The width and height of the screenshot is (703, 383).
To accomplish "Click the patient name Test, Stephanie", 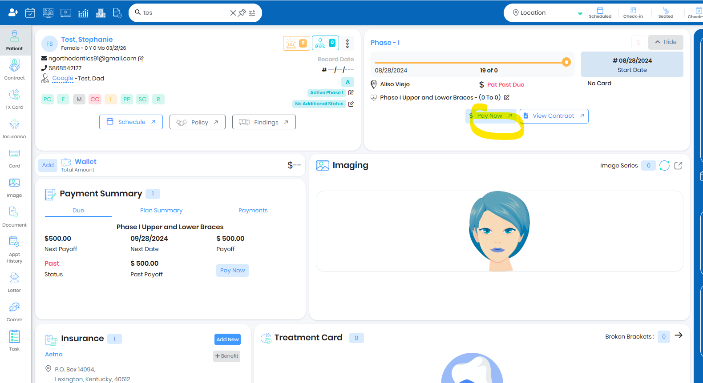I will (x=87, y=40).
